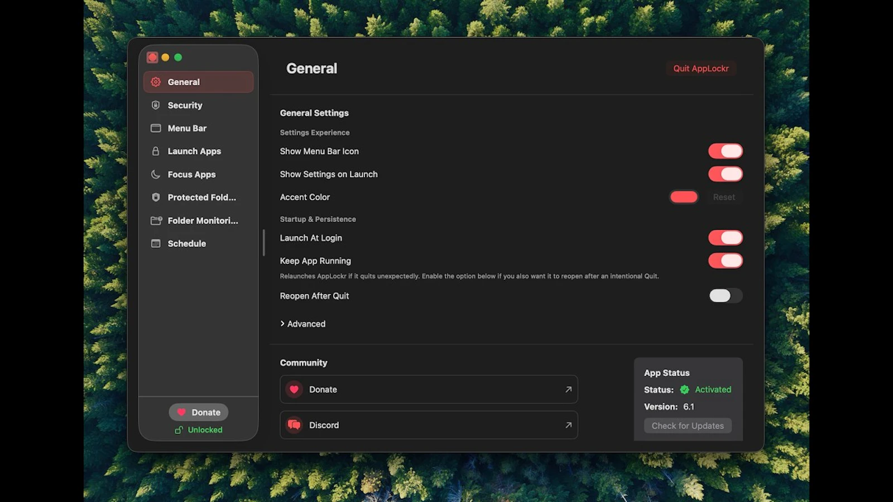Image resolution: width=893 pixels, height=502 pixels.
Task: Open the Folder Monitori... sidebar item
Action: (x=198, y=220)
